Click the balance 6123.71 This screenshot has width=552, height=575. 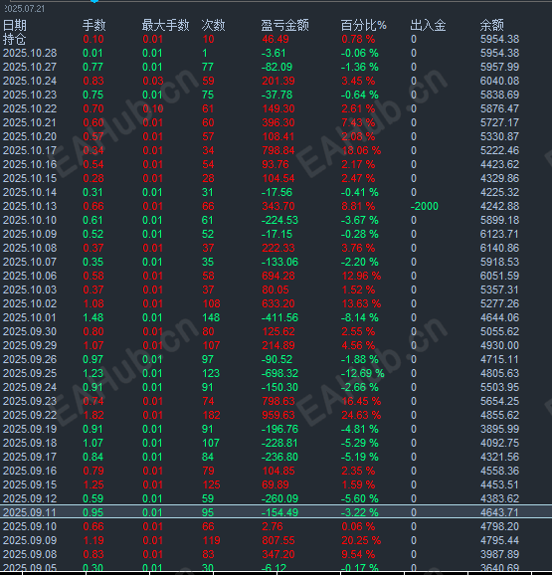[500, 235]
